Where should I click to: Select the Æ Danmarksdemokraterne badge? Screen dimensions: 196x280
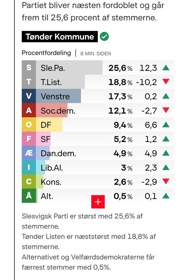29,153
